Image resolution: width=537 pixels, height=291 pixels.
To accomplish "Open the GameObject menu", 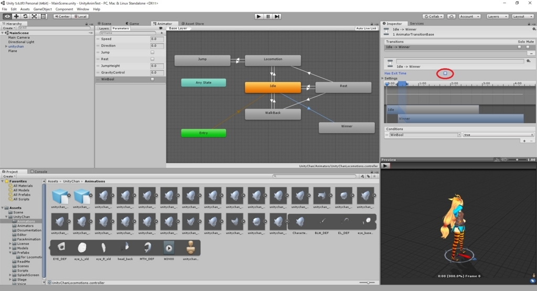I will tap(42, 9).
